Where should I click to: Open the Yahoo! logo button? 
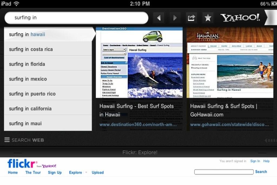coord(240,18)
